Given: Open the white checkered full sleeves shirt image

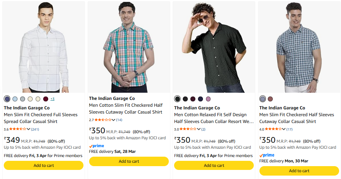Looking at the screenshot, I should click(x=44, y=47).
